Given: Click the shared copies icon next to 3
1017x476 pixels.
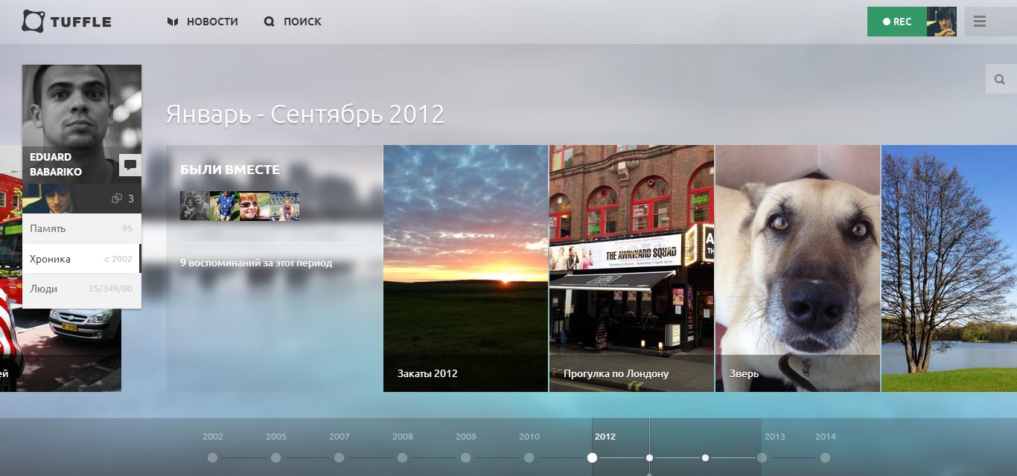Looking at the screenshot, I should tap(116, 199).
